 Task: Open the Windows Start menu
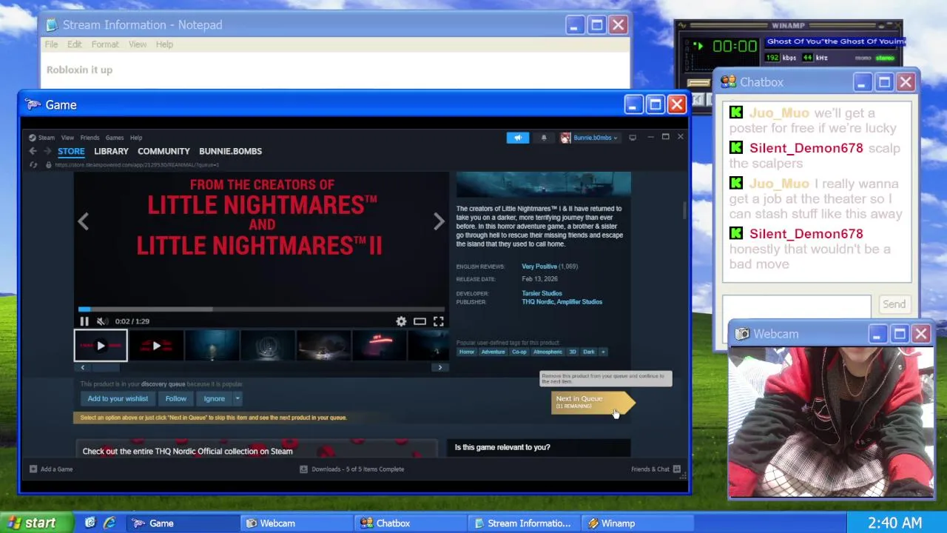(x=36, y=523)
